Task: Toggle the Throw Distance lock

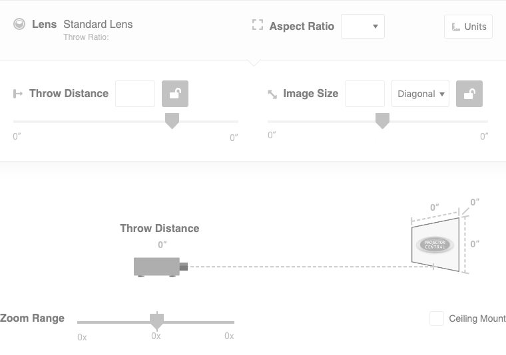Action: pyautogui.click(x=175, y=94)
